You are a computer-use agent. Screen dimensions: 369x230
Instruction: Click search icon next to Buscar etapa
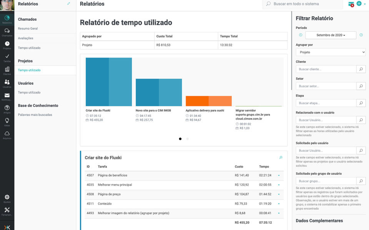361,103
